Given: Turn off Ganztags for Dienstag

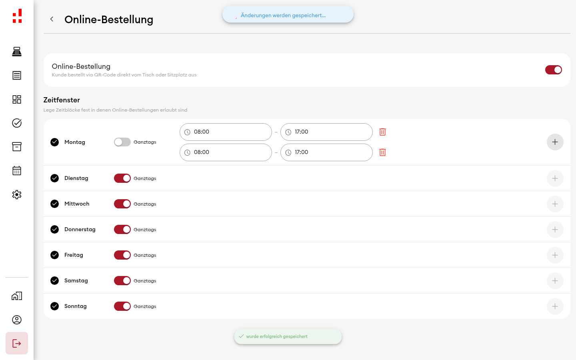Looking at the screenshot, I should click(122, 178).
